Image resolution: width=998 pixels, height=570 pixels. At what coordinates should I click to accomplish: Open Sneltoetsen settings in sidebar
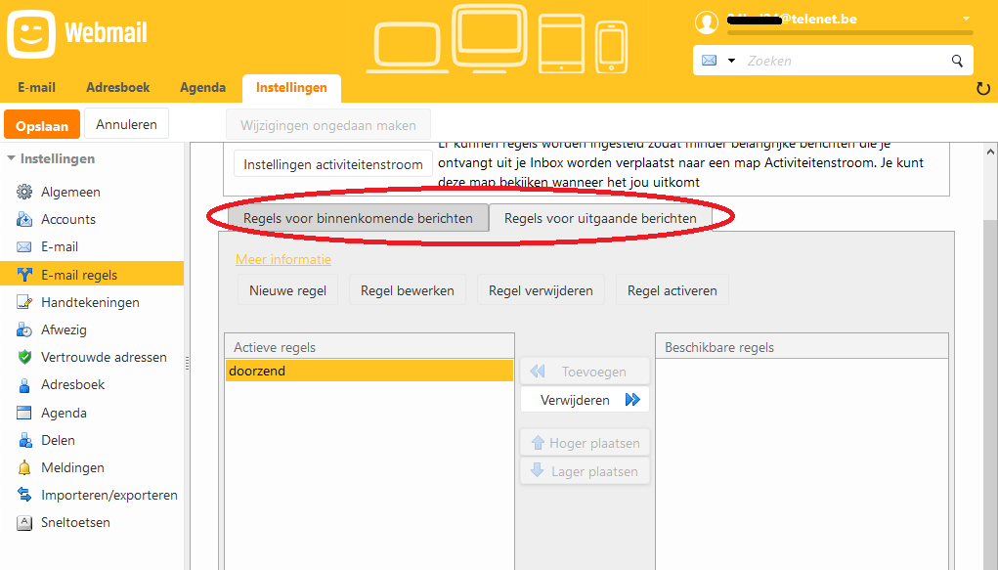coord(75,522)
